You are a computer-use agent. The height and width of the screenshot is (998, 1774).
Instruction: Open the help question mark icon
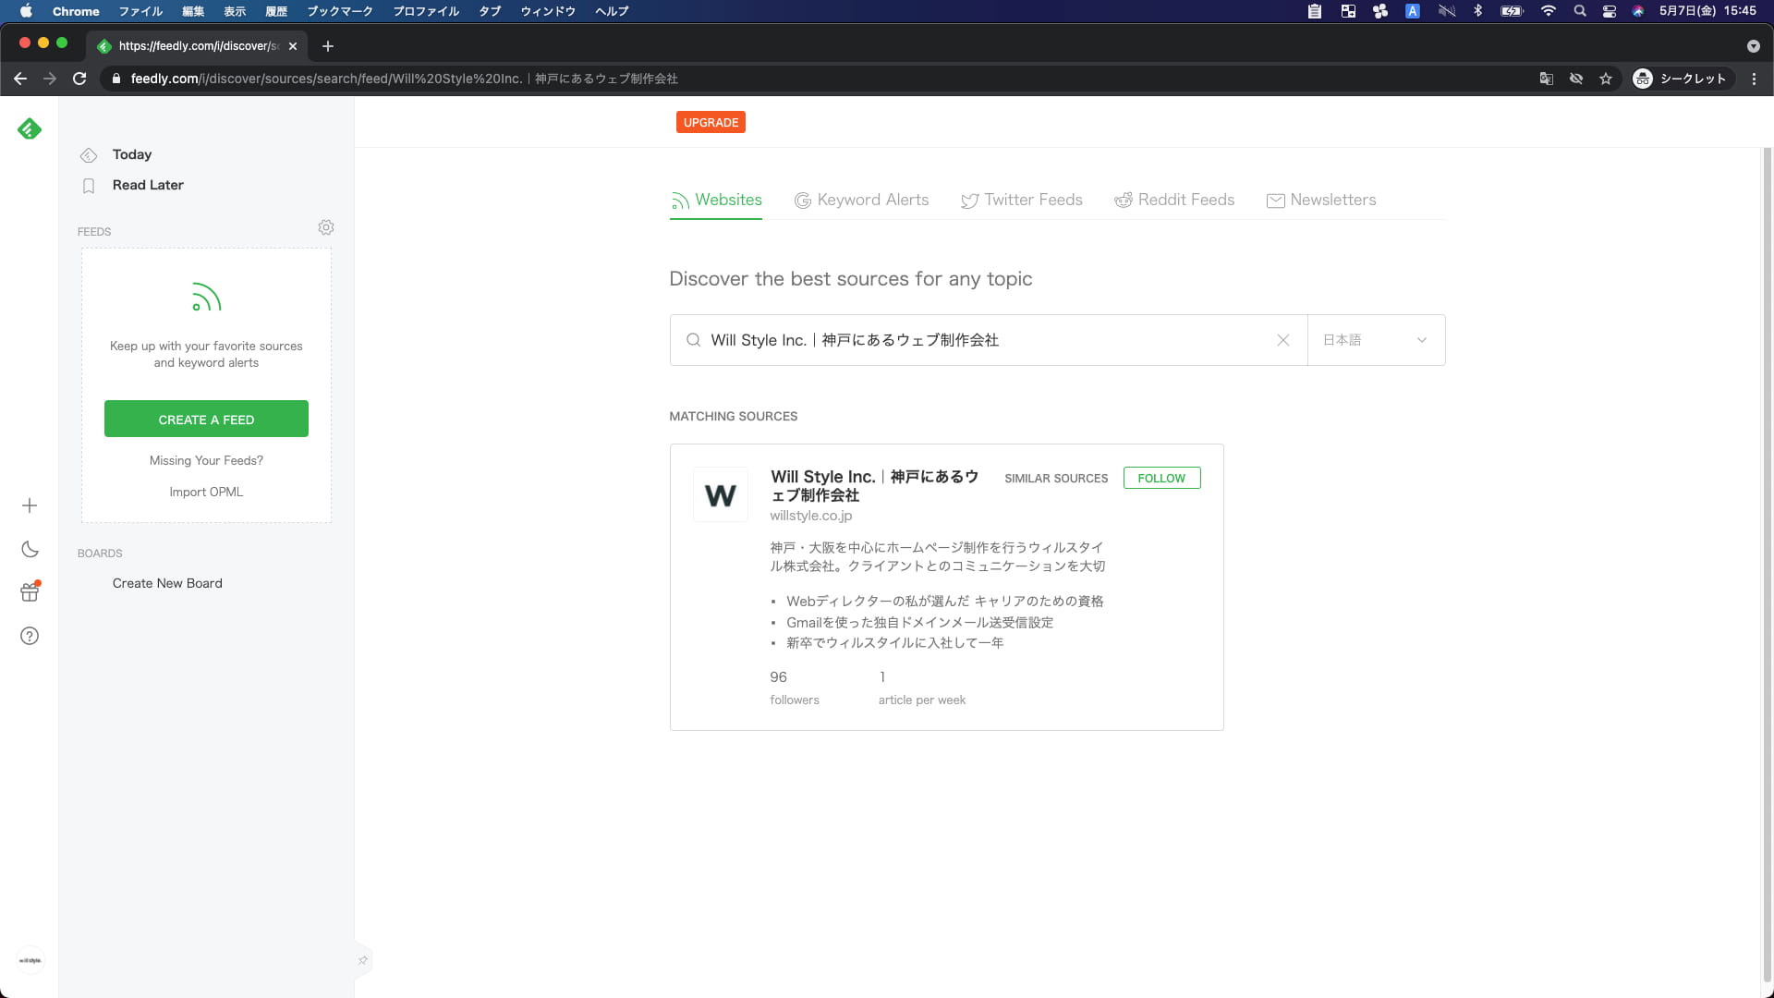click(x=30, y=636)
